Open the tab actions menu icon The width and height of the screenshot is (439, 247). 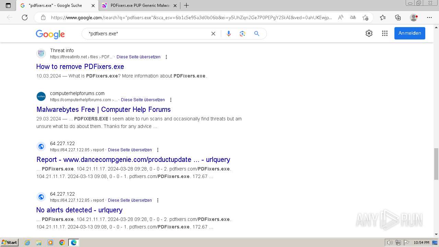point(8,5)
